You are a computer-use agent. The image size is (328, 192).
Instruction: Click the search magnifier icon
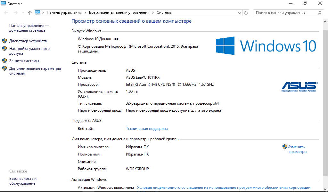319,13
